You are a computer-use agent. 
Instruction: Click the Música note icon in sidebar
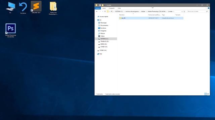[99, 33]
